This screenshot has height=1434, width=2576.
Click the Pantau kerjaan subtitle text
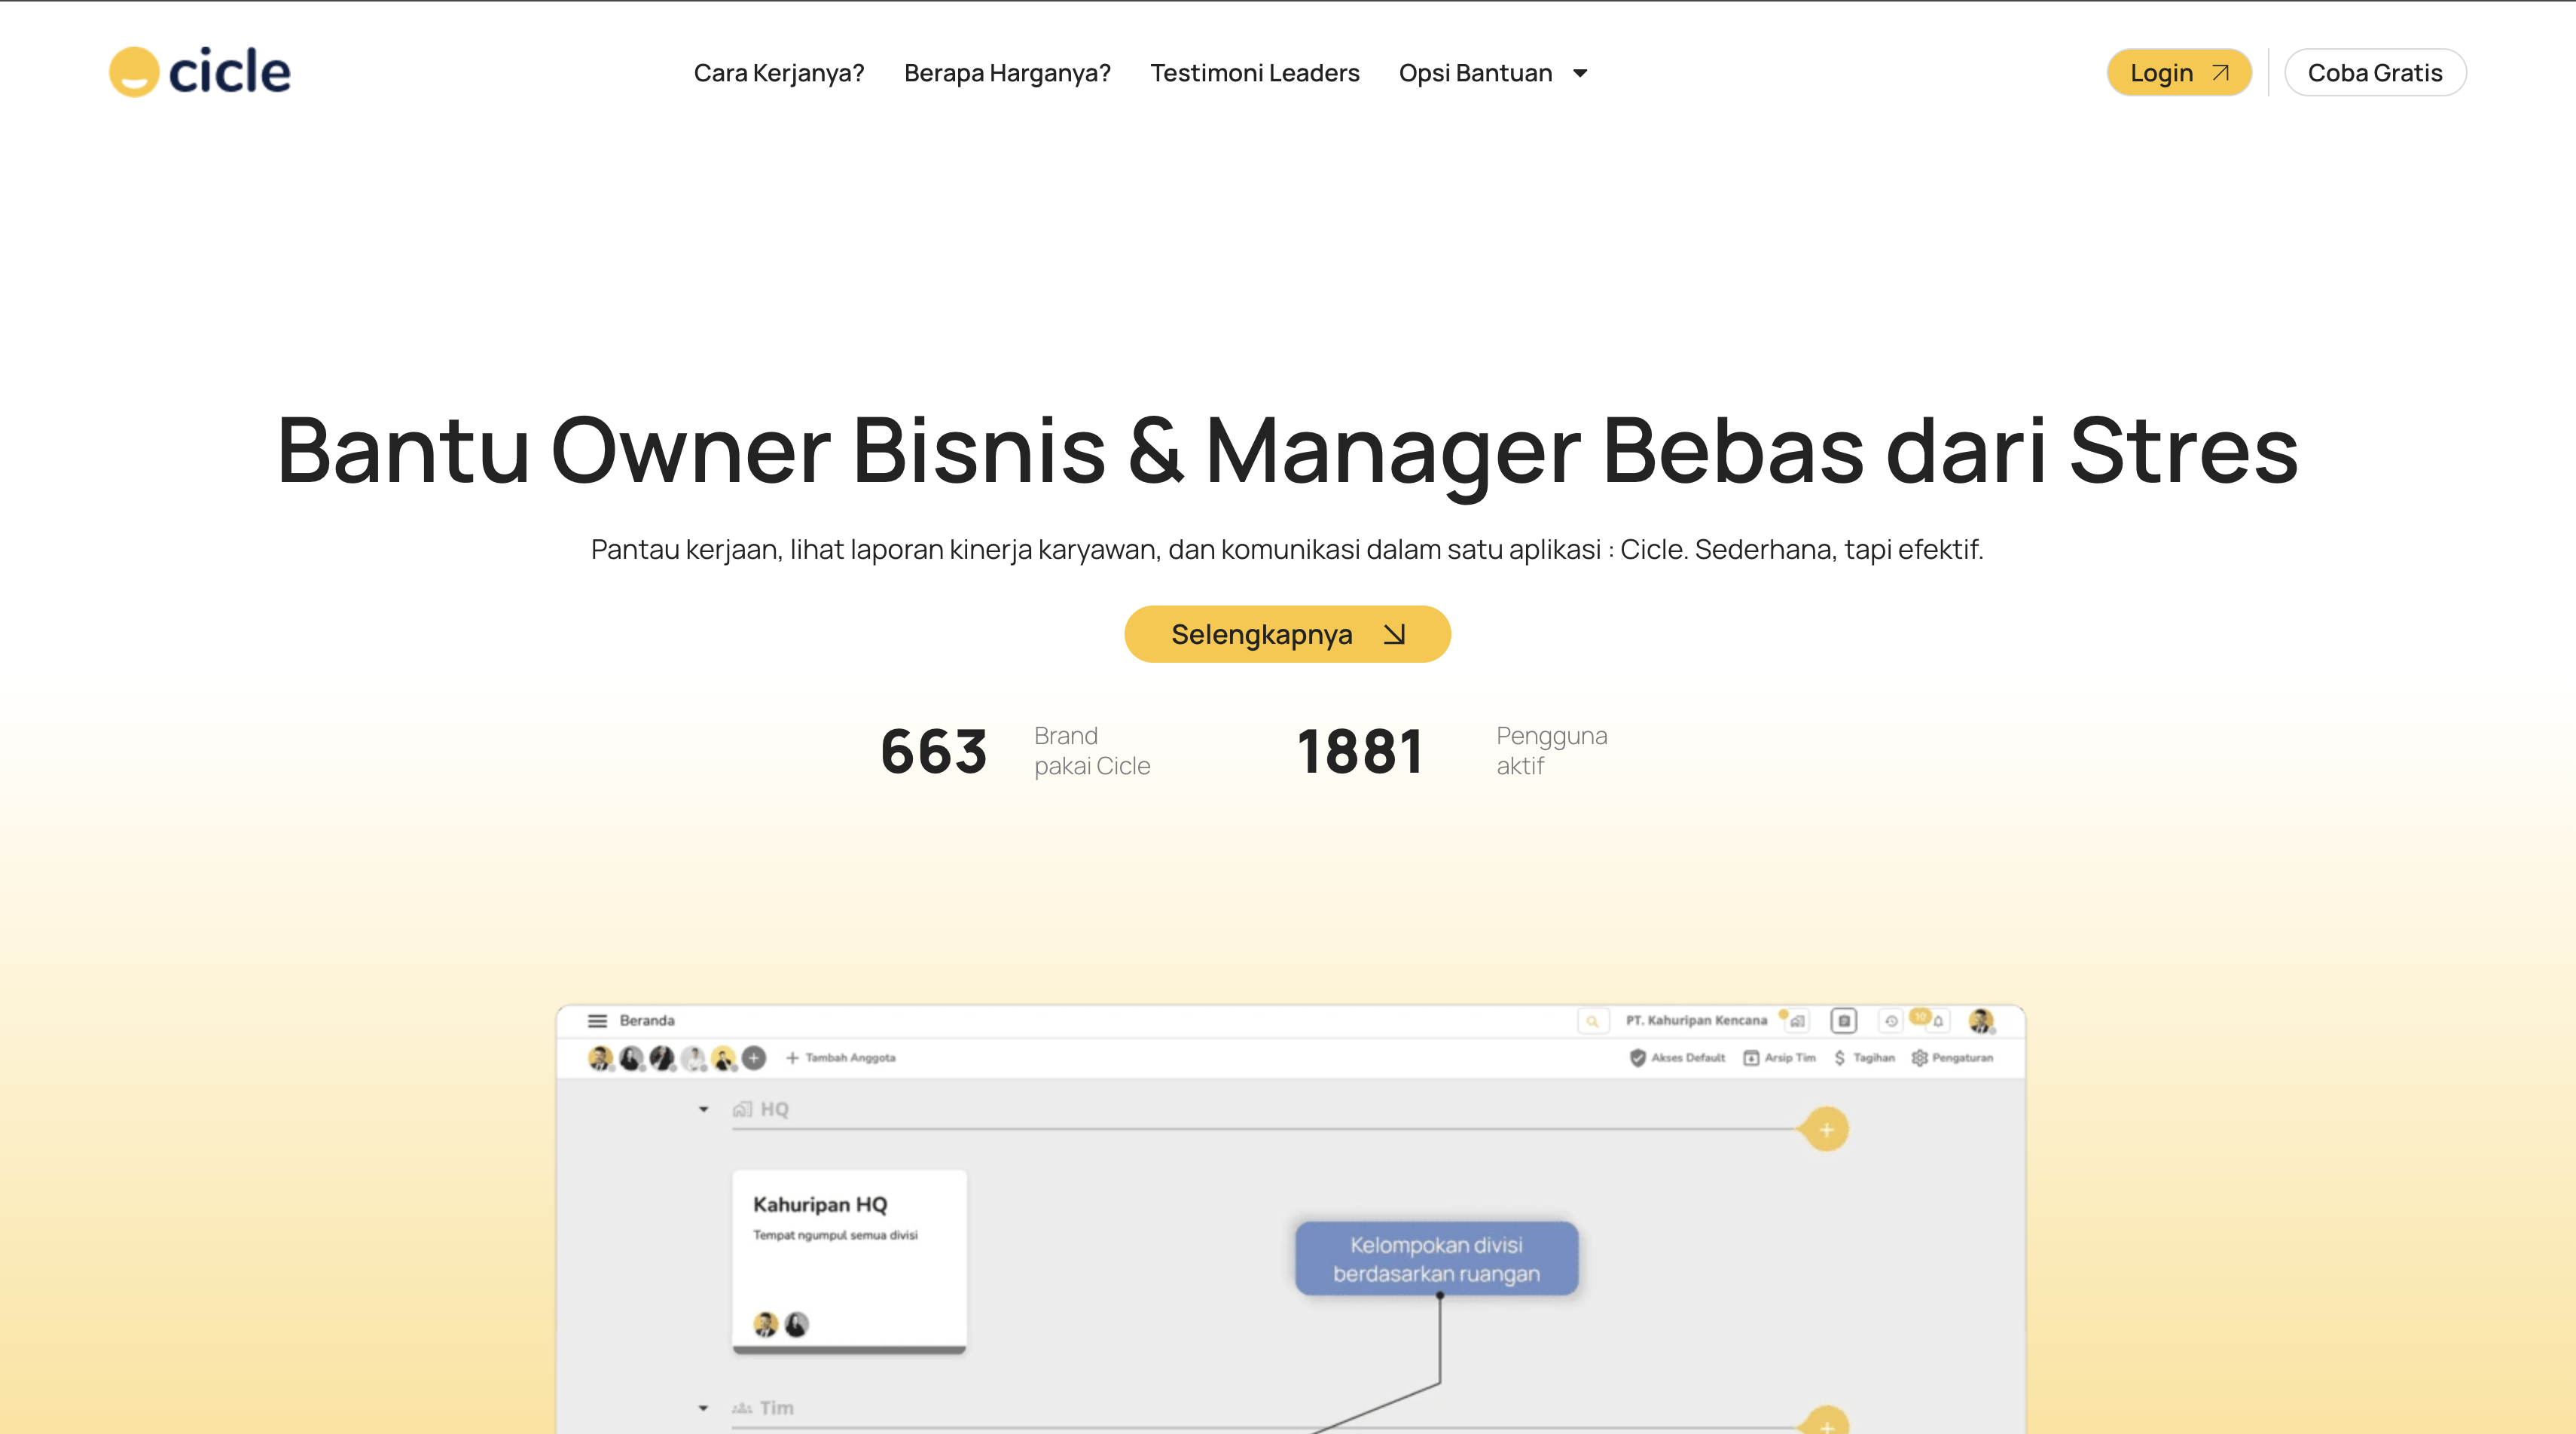tap(1287, 549)
